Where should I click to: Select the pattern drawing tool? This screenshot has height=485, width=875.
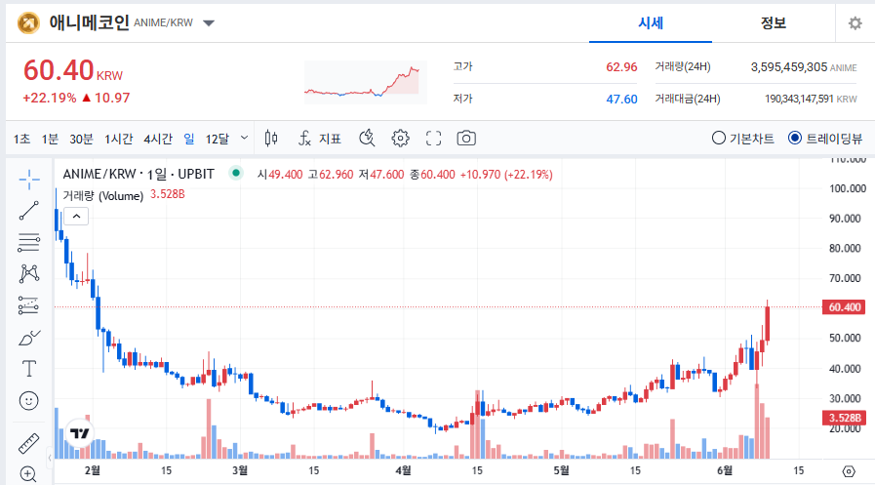(x=29, y=273)
